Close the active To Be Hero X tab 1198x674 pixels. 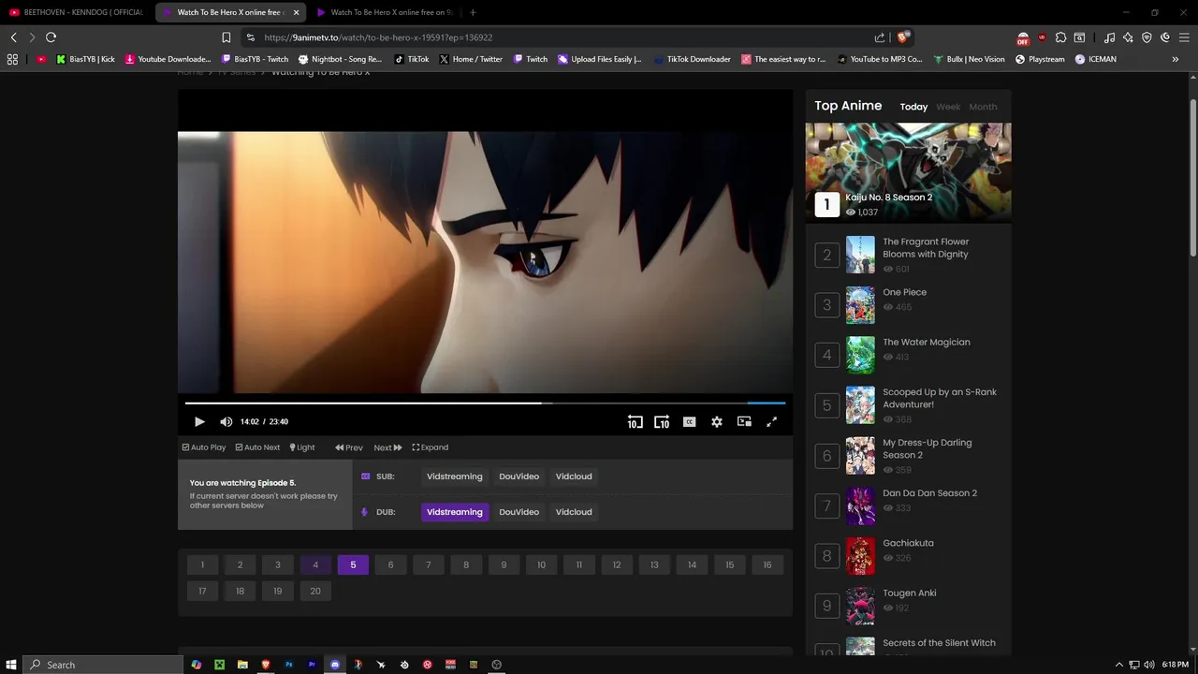click(297, 12)
